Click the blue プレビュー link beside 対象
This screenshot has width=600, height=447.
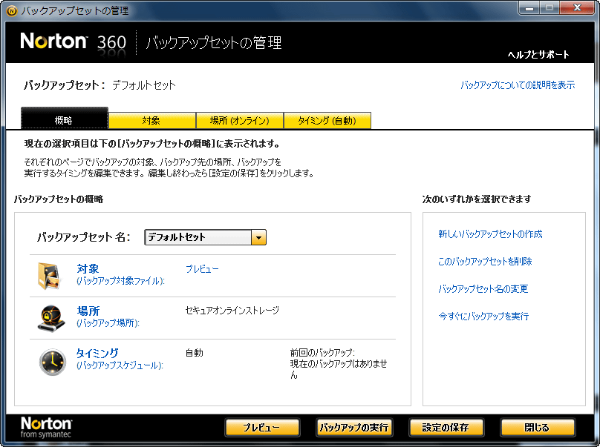tap(202, 269)
